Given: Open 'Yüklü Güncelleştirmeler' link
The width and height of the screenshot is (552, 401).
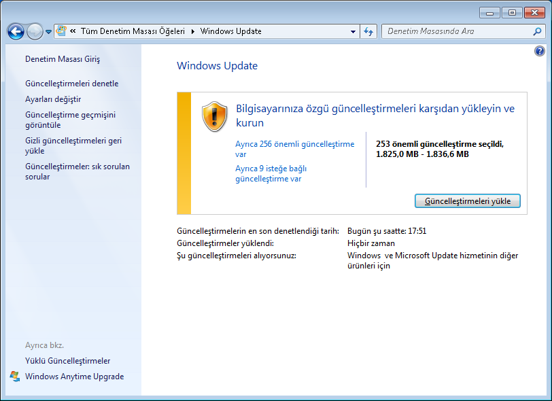Looking at the screenshot, I should [67, 361].
